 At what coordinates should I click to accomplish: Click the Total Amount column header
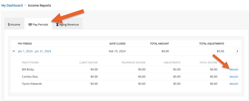159,44
